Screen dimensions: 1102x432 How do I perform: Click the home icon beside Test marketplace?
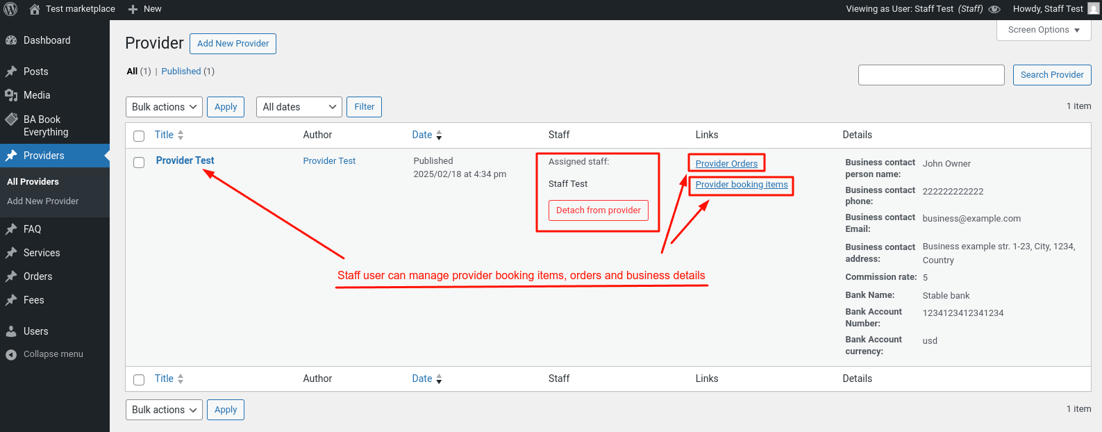pyautogui.click(x=35, y=9)
